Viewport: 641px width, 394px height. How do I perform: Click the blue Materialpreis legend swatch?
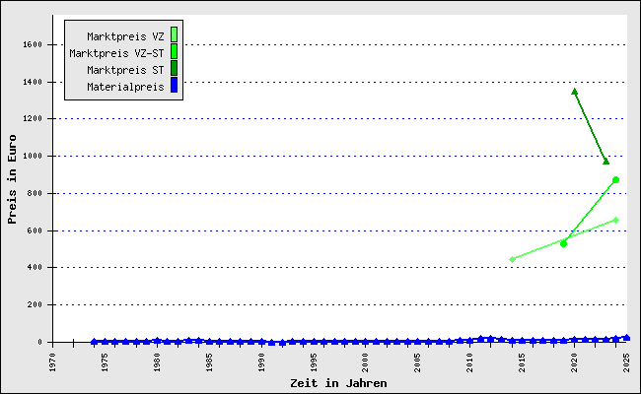pyautogui.click(x=174, y=85)
